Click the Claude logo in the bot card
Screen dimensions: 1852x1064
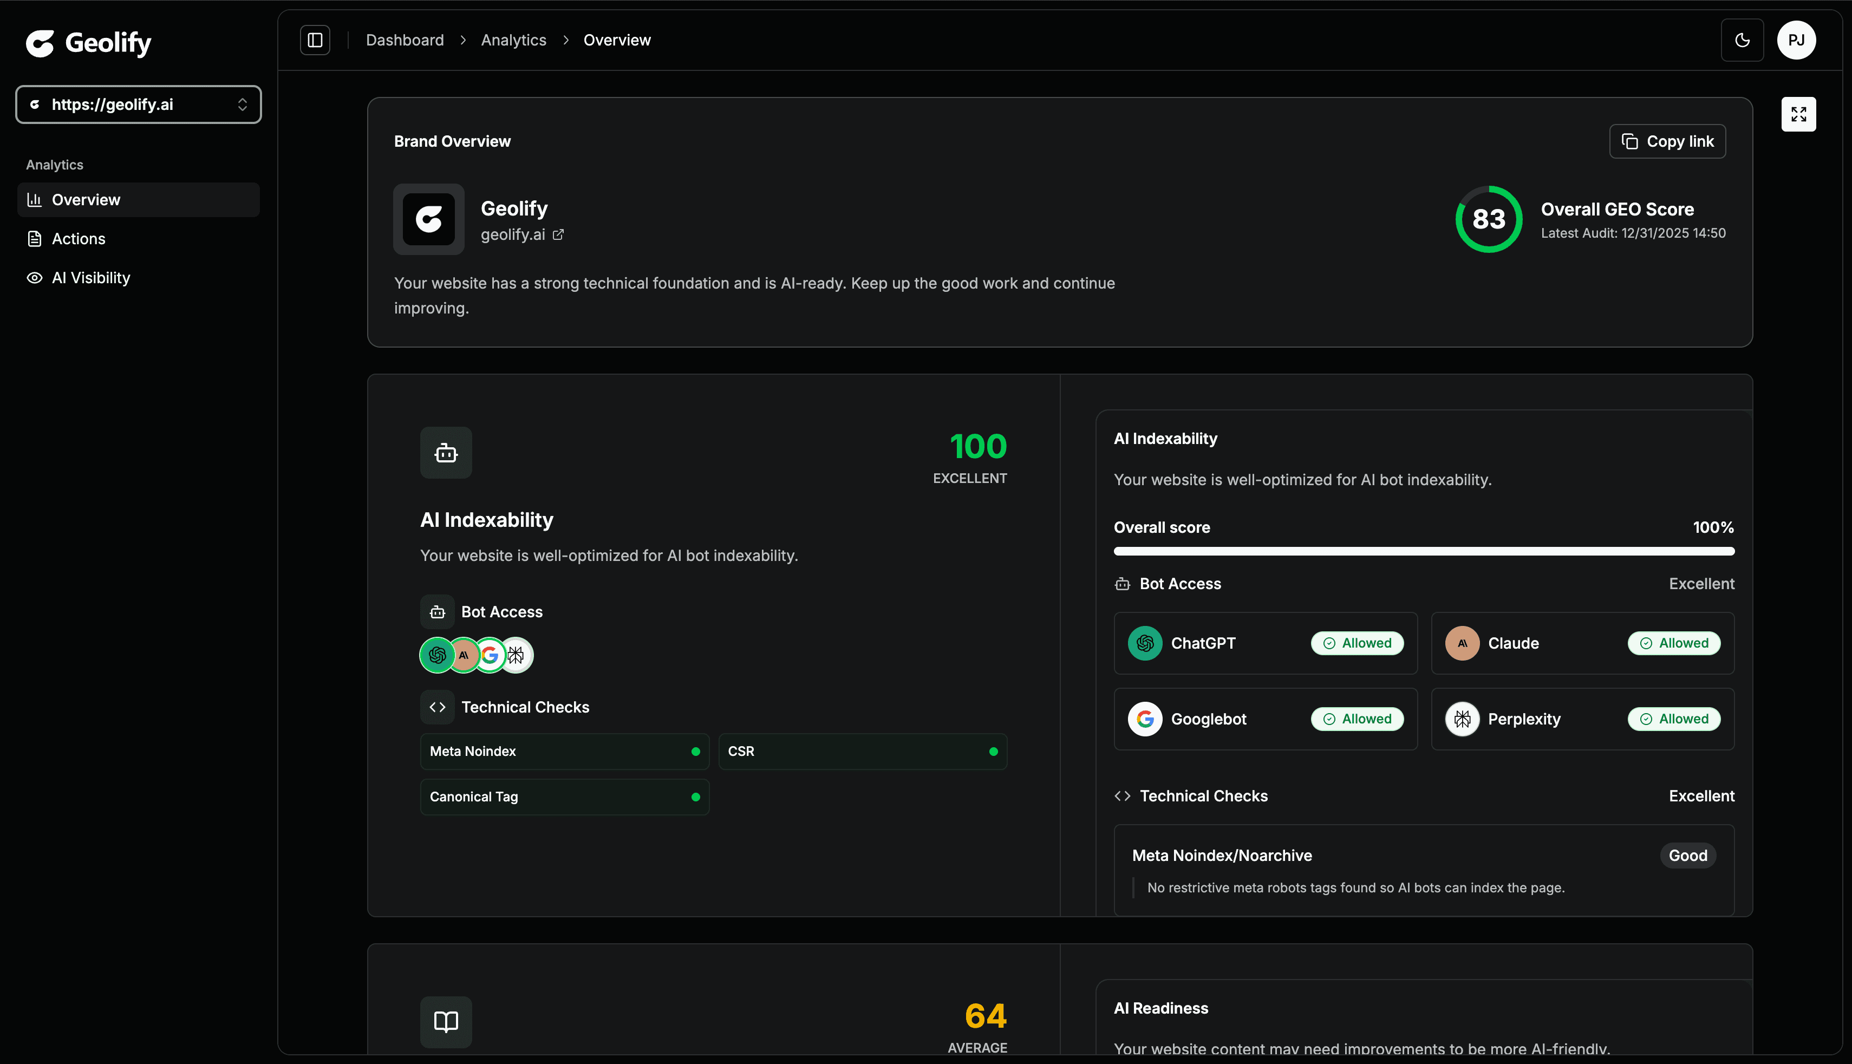(x=1463, y=643)
